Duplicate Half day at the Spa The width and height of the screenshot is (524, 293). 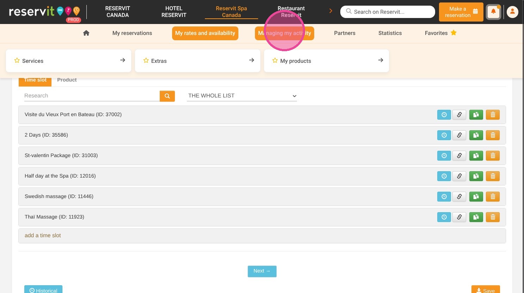476,176
